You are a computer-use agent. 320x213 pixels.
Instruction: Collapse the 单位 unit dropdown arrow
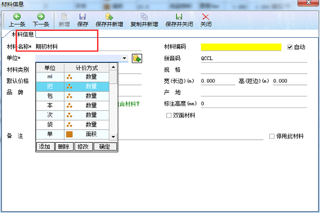tap(124, 58)
